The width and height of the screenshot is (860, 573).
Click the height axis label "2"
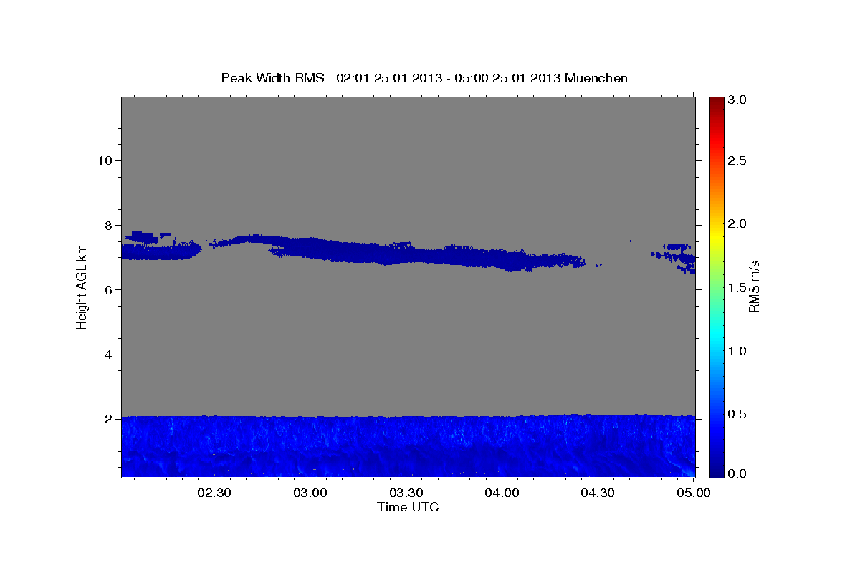107,419
